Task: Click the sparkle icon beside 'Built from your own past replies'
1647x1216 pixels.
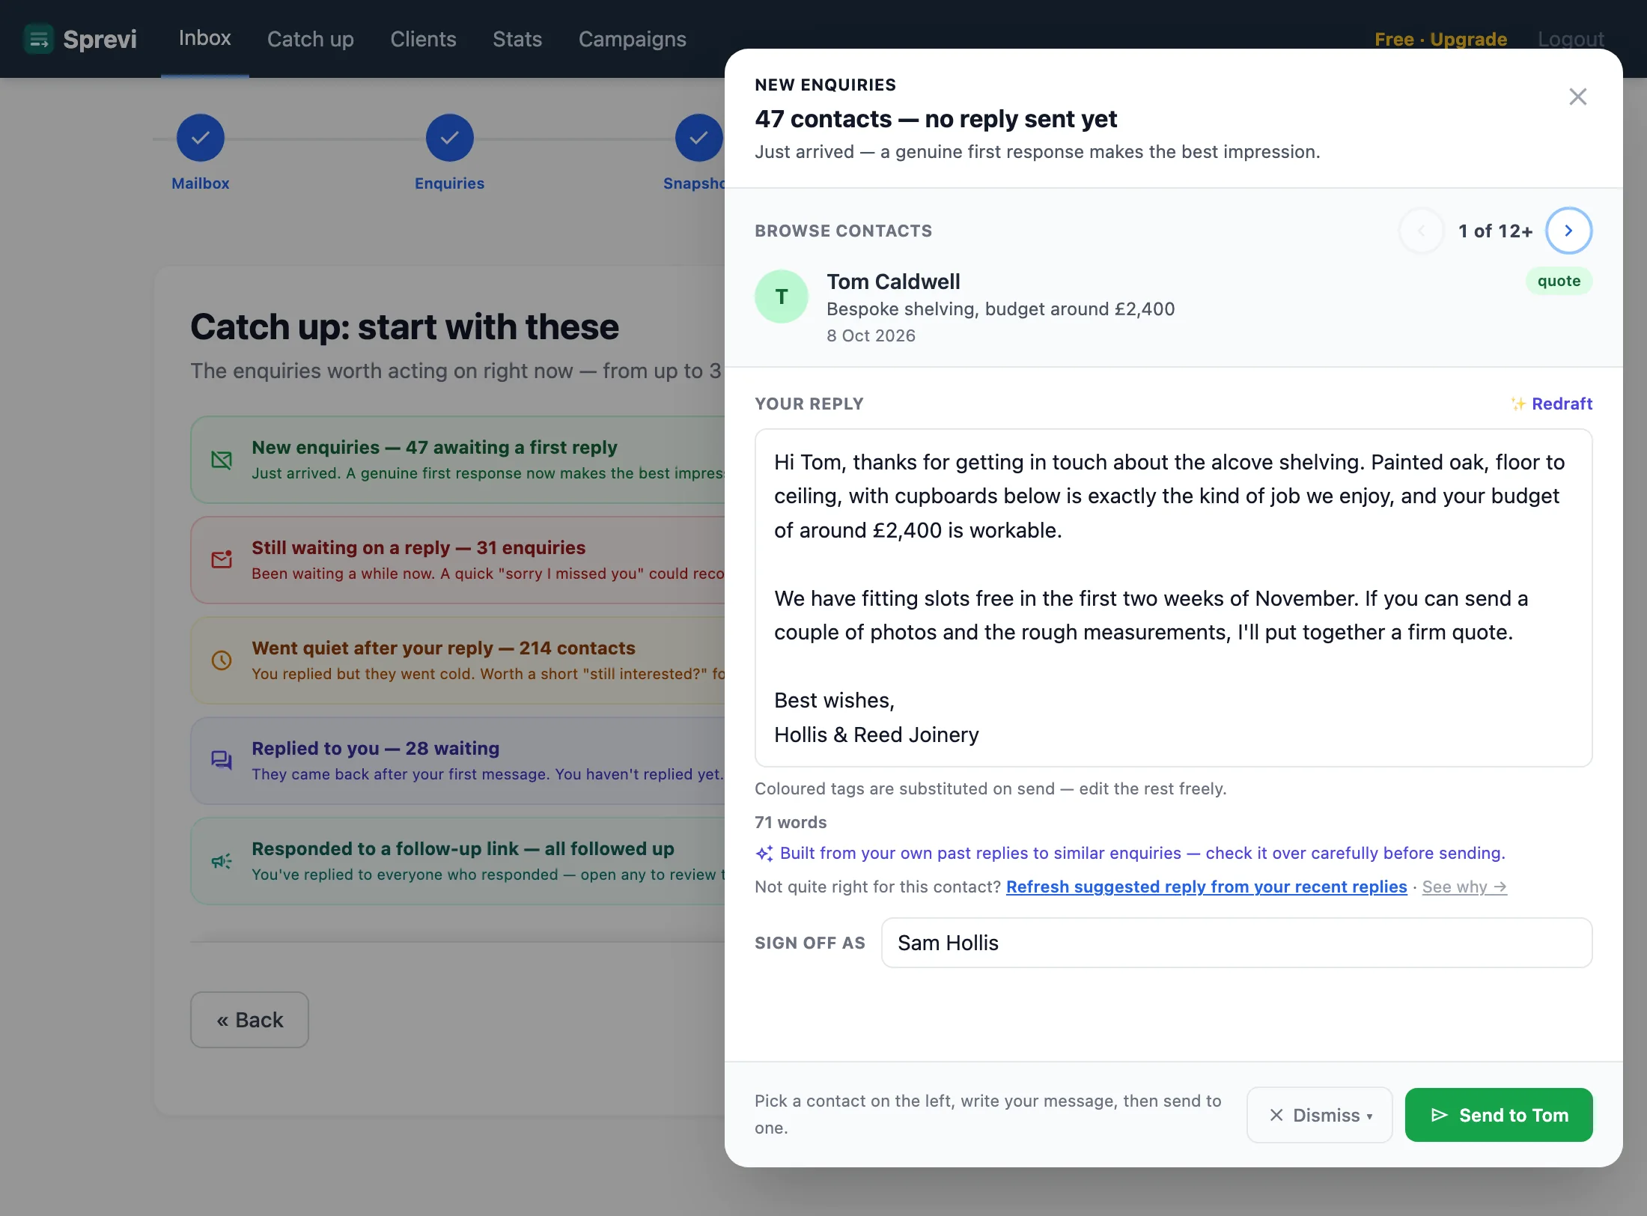Action: (x=764, y=854)
